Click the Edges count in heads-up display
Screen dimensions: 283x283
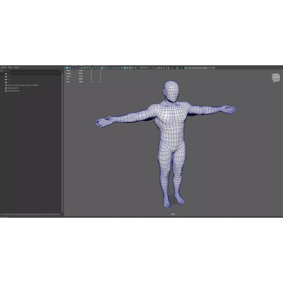[80, 73]
